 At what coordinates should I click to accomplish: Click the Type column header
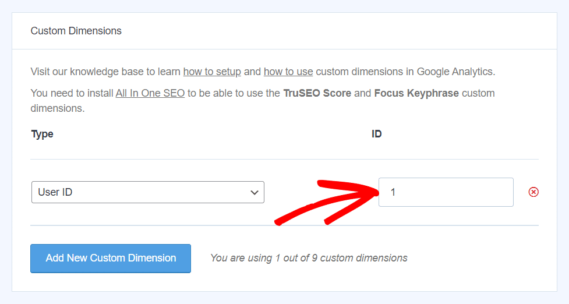(42, 134)
